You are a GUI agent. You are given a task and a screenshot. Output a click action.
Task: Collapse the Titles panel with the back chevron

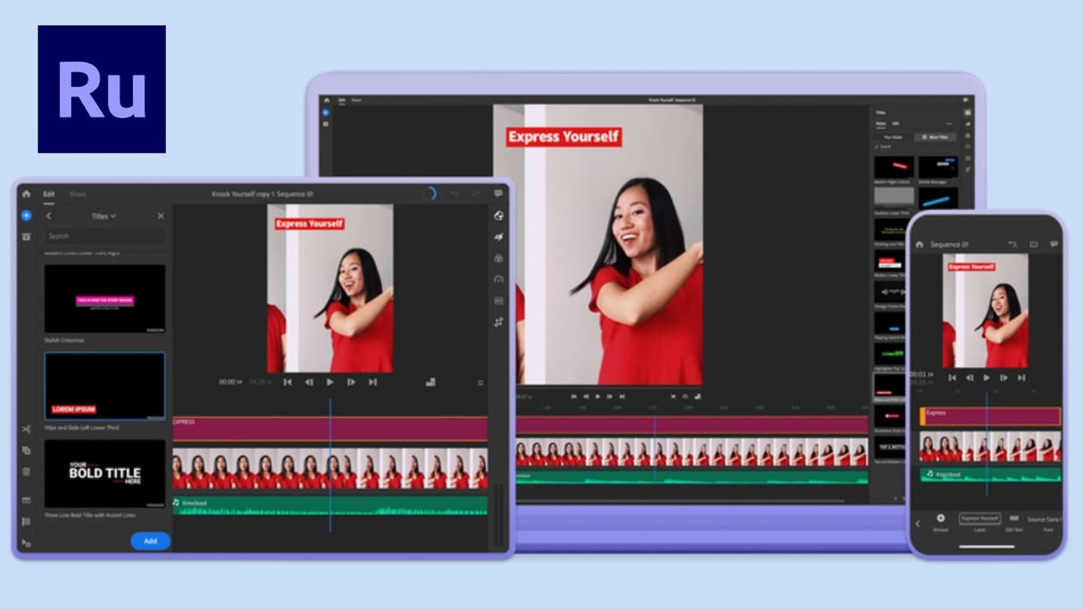(x=50, y=215)
